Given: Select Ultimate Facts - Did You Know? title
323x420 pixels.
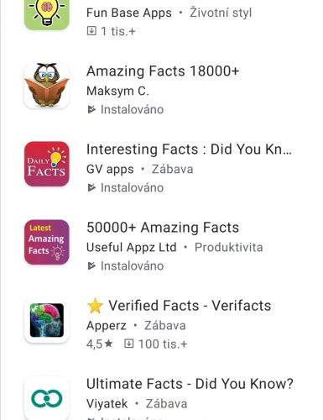Looking at the screenshot, I should tap(190, 384).
